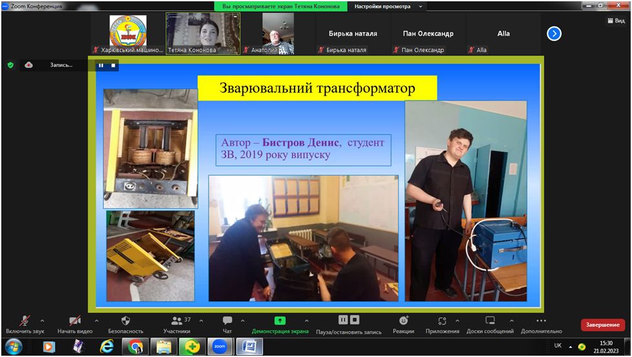
Task: Click green tray icon near clock
Action: (582, 347)
